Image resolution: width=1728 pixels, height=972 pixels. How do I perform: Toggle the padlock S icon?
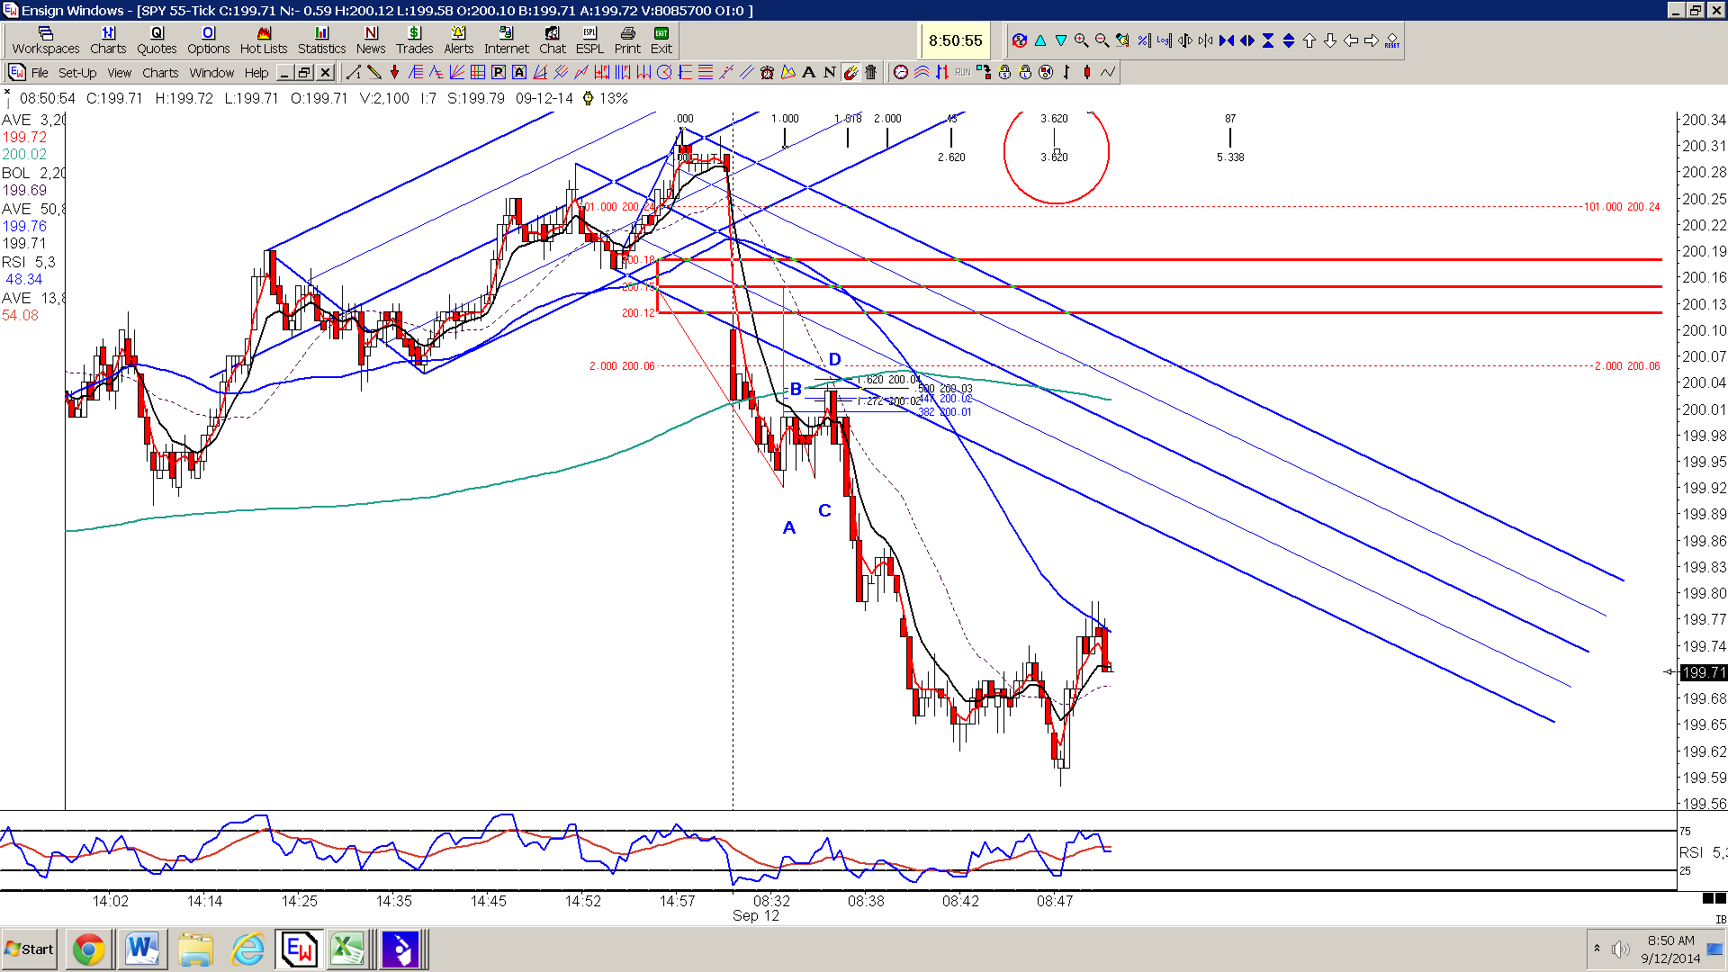click(x=1004, y=72)
